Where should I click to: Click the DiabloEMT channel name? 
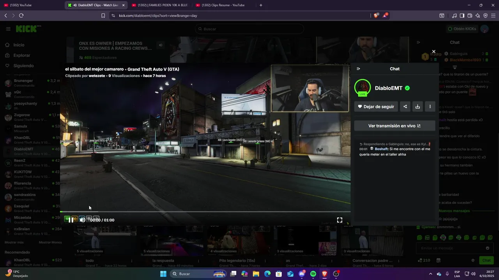(389, 88)
